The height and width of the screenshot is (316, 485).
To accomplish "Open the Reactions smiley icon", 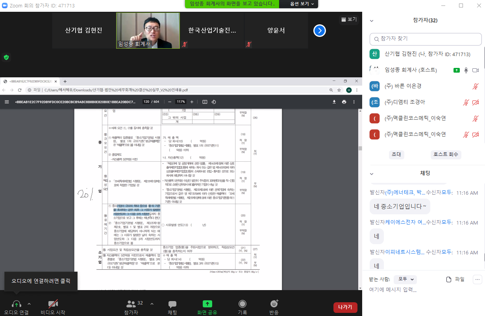I will pos(274,303).
